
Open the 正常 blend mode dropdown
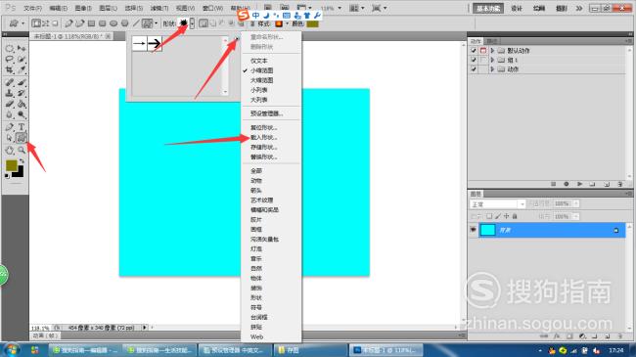click(498, 204)
